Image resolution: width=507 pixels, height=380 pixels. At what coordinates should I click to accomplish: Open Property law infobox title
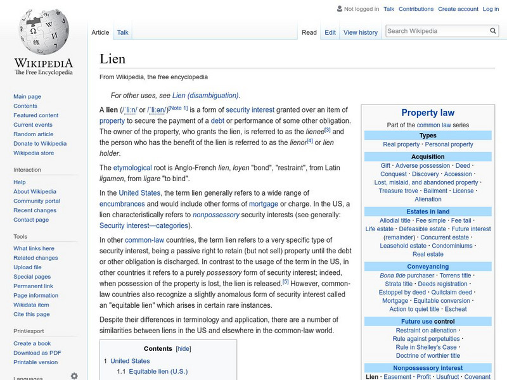click(428, 113)
